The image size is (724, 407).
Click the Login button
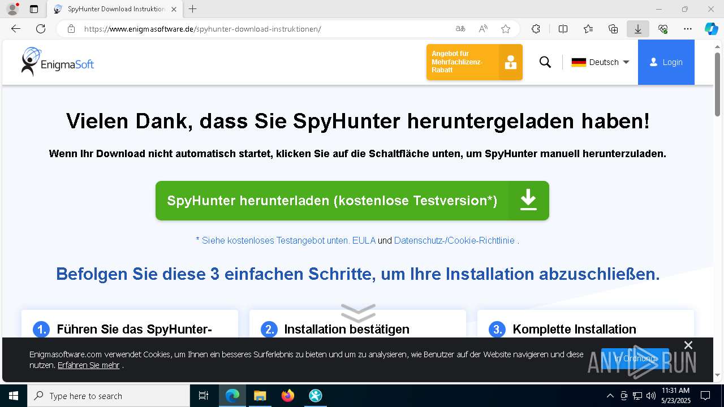666,62
